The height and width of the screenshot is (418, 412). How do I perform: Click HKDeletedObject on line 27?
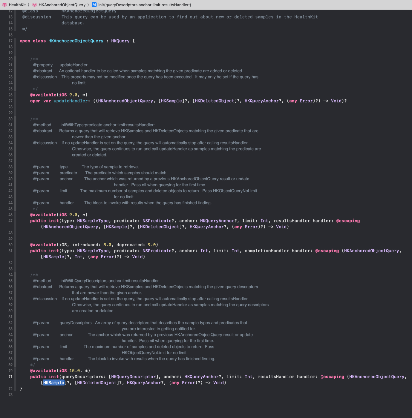coord(215,101)
